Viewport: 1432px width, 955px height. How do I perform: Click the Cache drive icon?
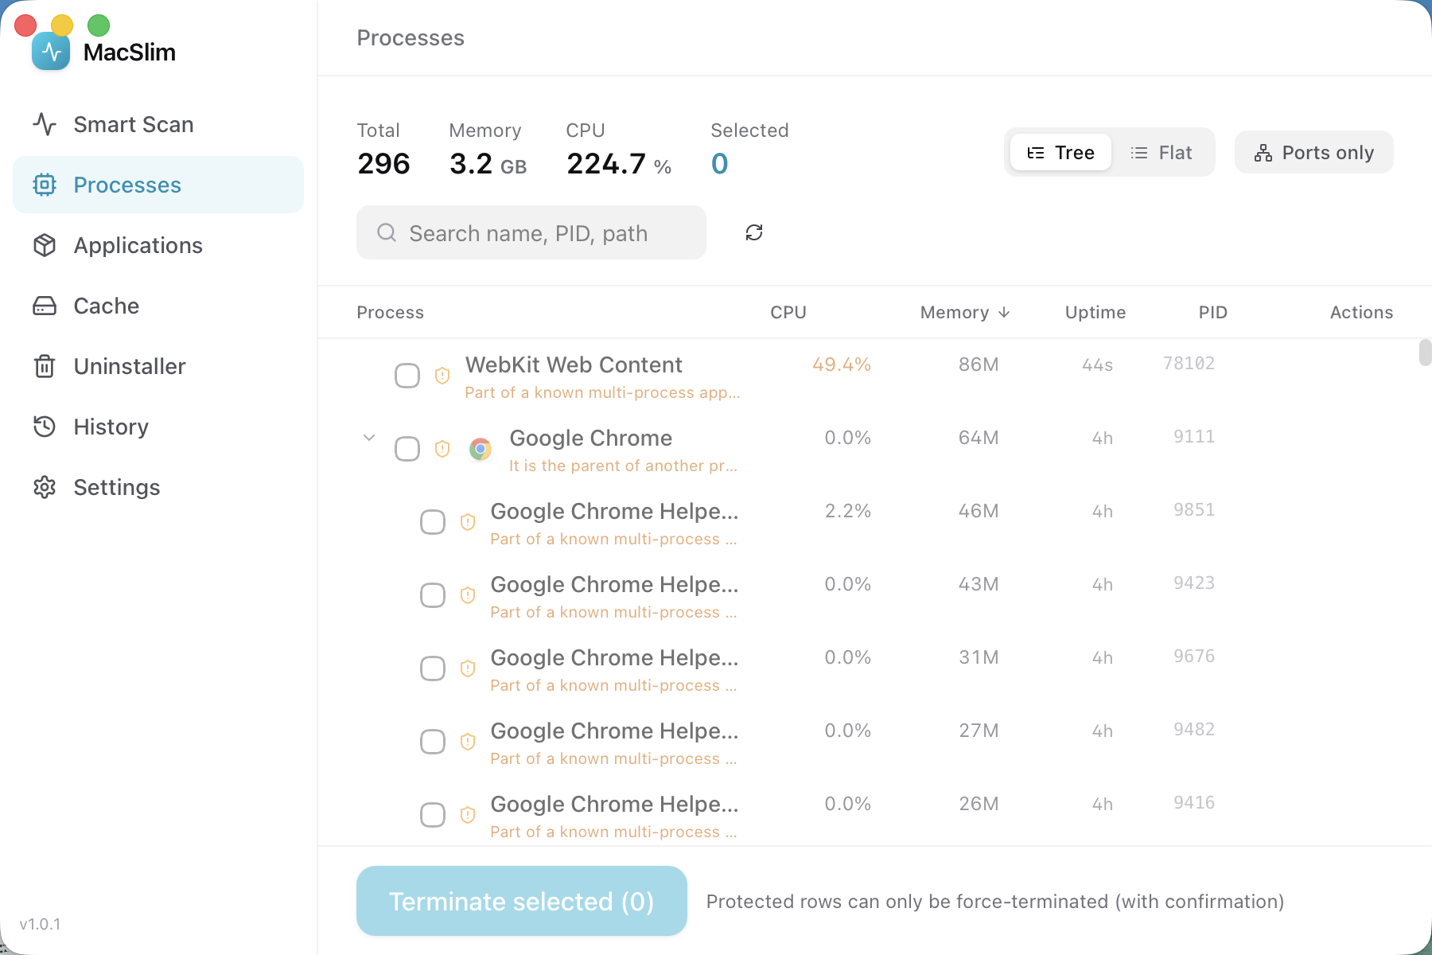[x=45, y=306]
